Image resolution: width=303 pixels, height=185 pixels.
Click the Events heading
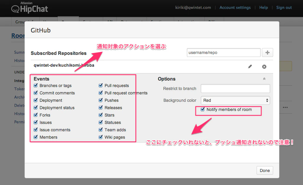(41, 79)
